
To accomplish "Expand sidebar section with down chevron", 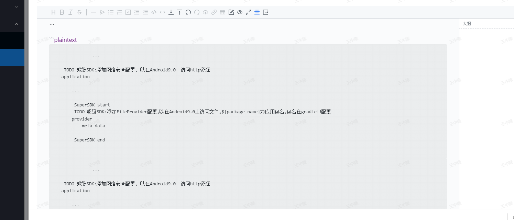I will (17, 7).
